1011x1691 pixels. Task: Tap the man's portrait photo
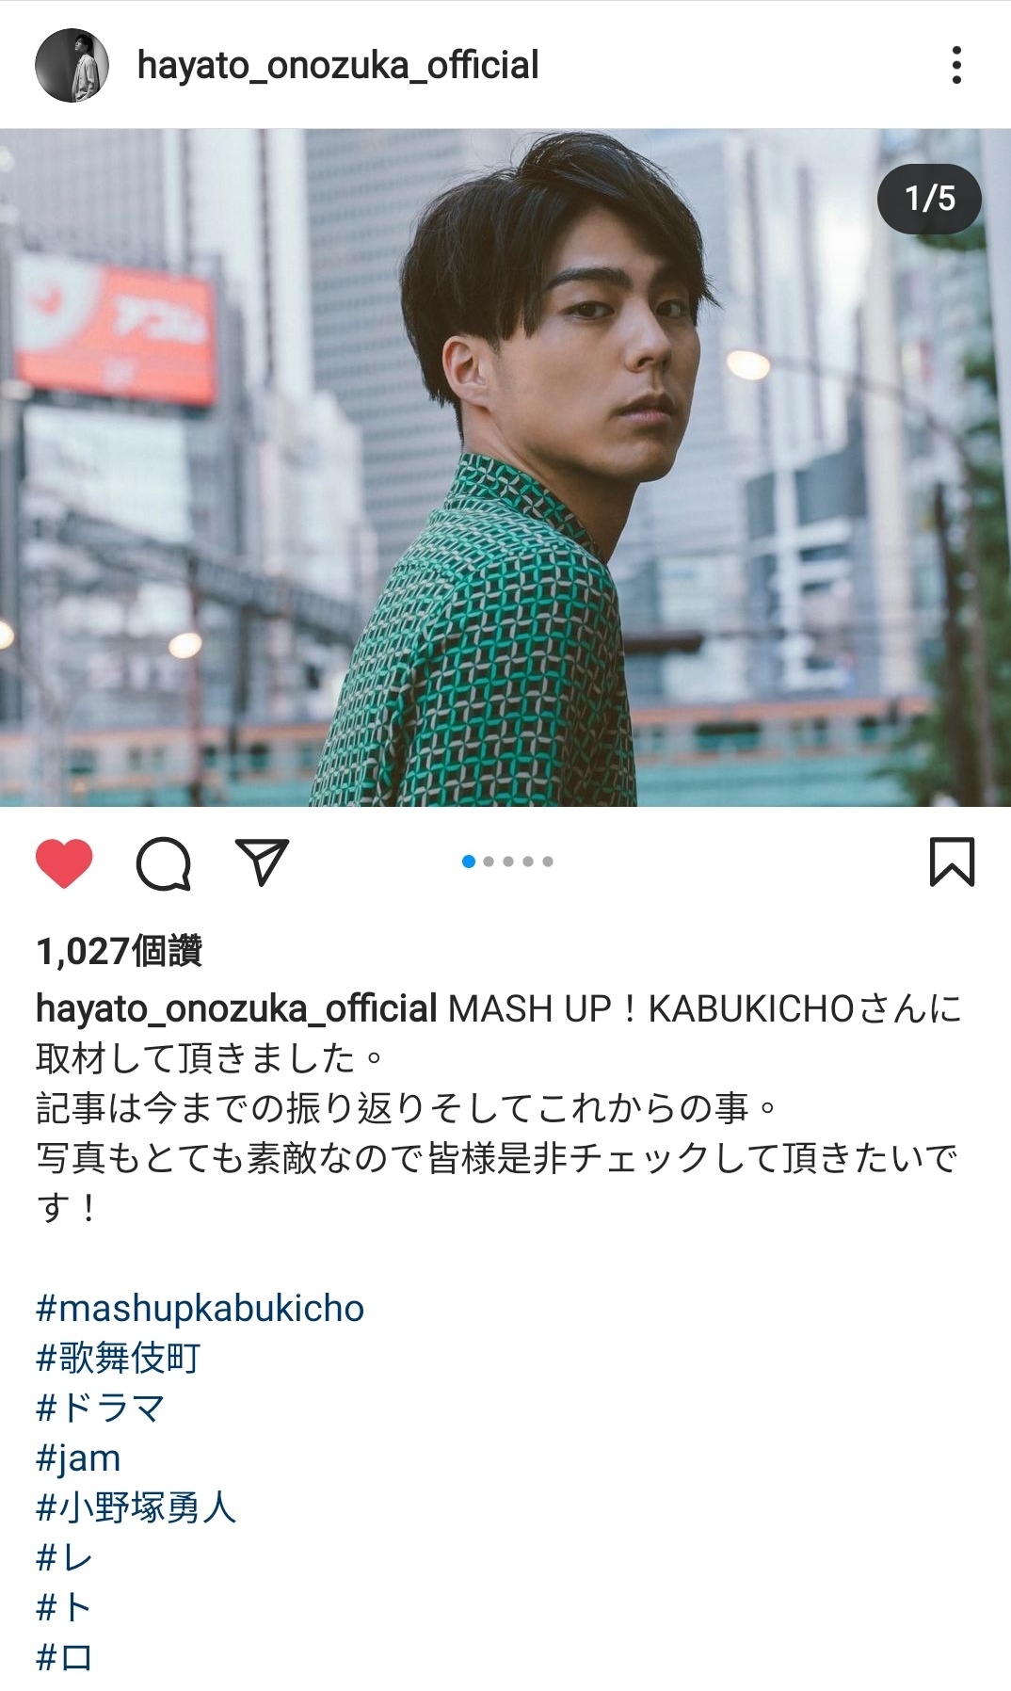coord(505,468)
